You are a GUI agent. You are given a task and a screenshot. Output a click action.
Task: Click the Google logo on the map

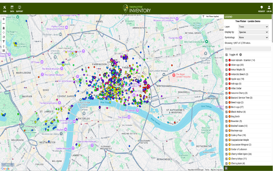pyautogui.click(x=5, y=168)
